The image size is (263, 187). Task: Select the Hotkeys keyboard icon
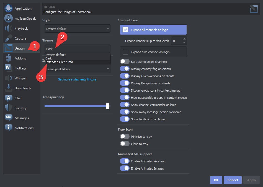click(x=9, y=68)
